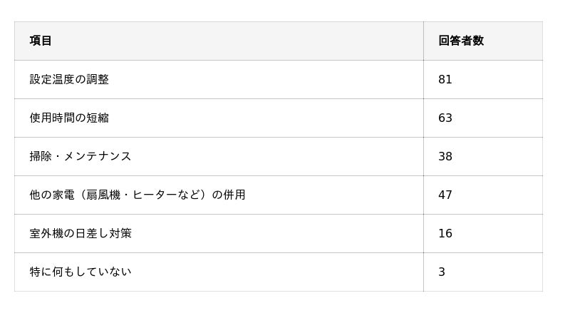Select the value 38 cell
570x313 pixels.
(445, 156)
